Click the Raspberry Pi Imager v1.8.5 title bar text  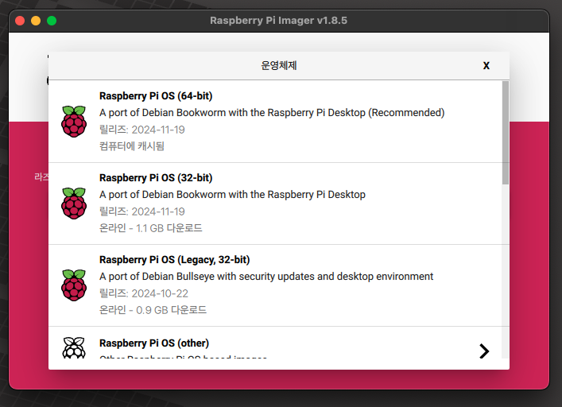(278, 21)
